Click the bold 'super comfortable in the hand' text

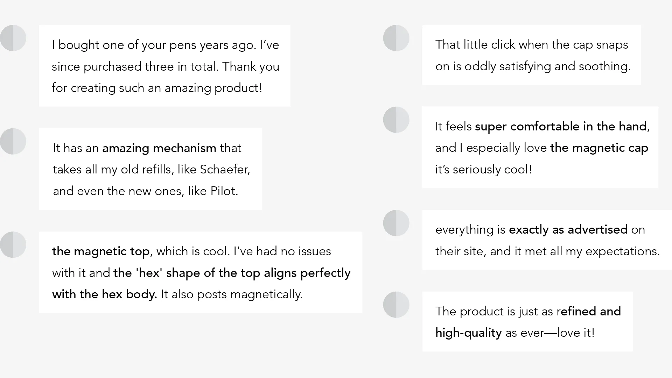click(561, 127)
